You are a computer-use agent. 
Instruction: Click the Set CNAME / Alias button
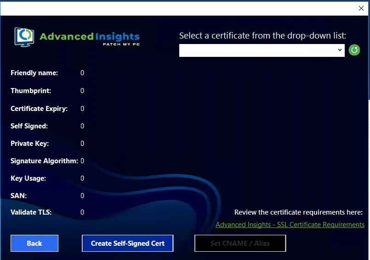pos(240,243)
